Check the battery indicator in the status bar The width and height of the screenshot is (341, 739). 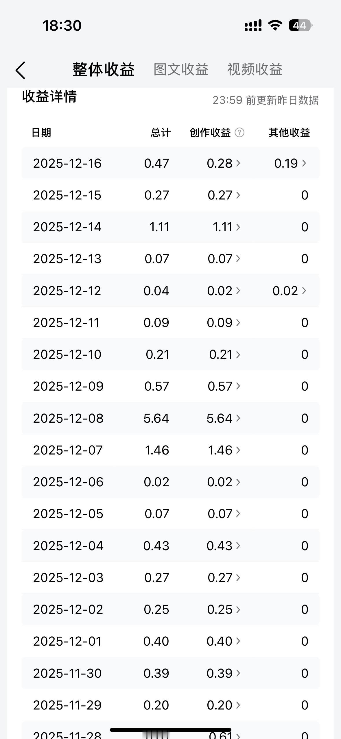pyautogui.click(x=301, y=25)
